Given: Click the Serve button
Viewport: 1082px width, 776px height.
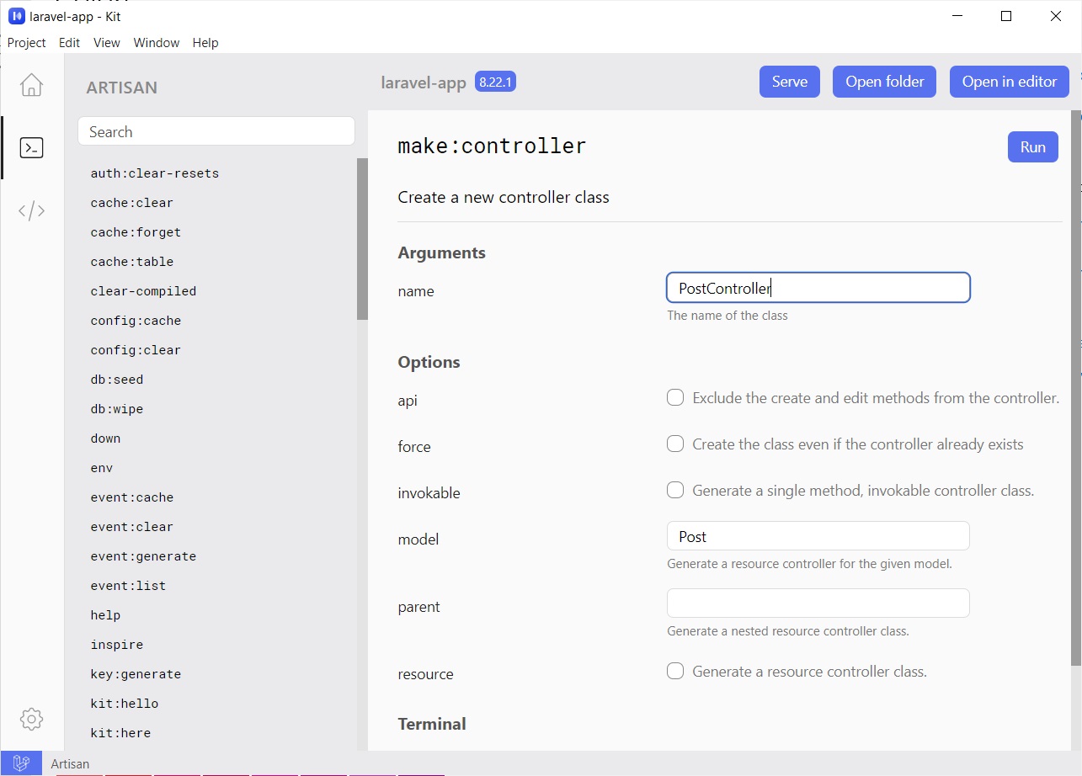Looking at the screenshot, I should point(790,82).
